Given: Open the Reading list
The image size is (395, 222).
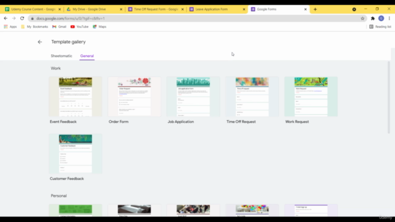Looking at the screenshot, I should pyautogui.click(x=380, y=27).
